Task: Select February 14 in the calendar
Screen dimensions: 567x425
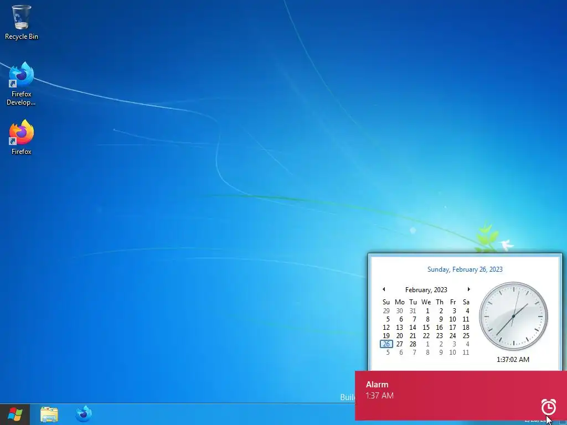Action: [x=413, y=328]
